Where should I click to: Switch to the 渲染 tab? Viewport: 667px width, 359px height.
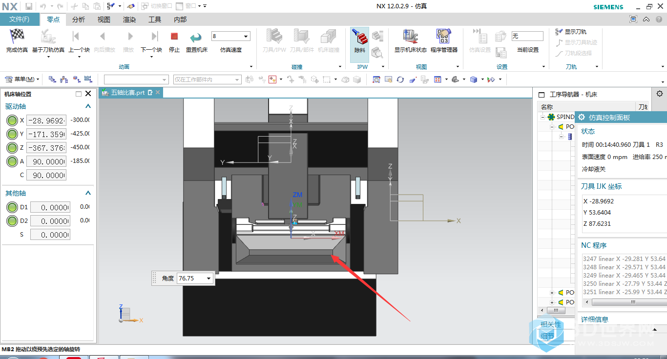(x=129, y=20)
